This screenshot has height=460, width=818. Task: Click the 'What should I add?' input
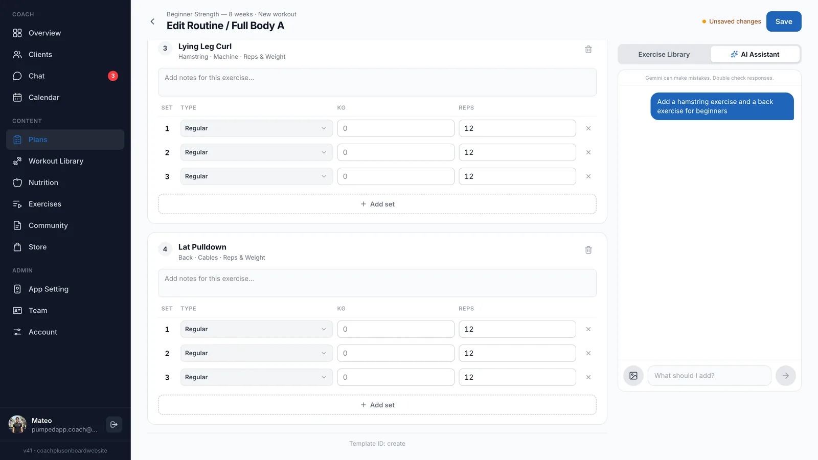pyautogui.click(x=710, y=376)
